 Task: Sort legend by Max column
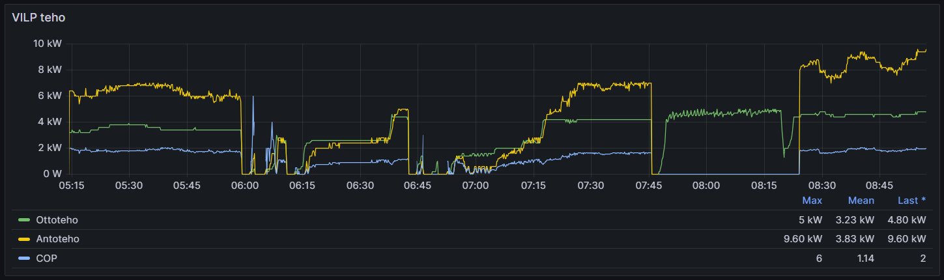[x=812, y=201]
